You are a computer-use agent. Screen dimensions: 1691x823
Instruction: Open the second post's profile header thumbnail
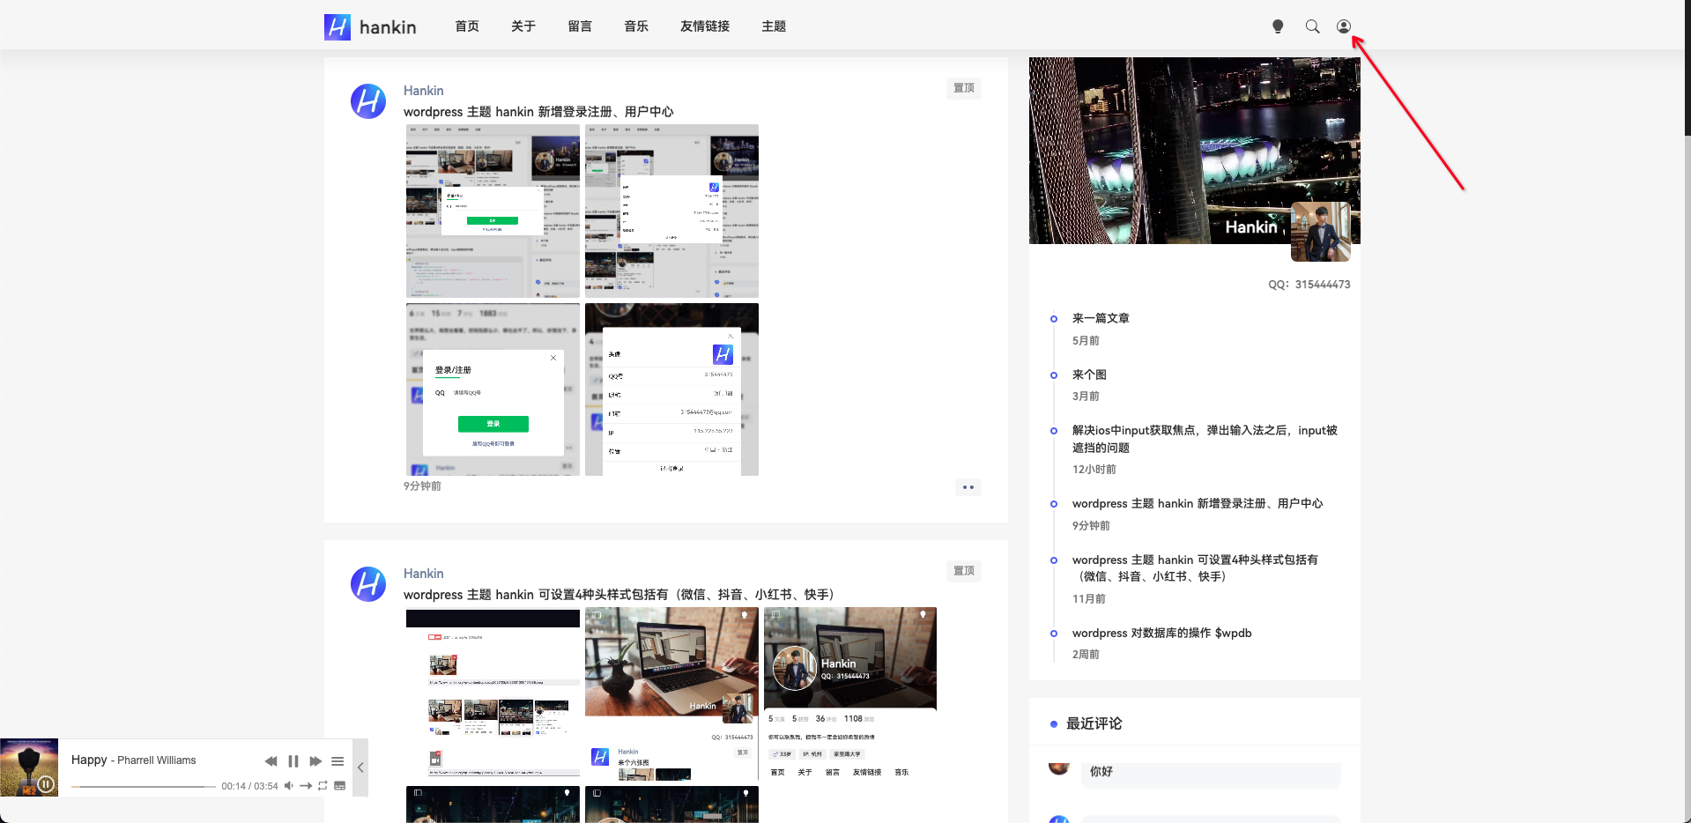pos(850,693)
